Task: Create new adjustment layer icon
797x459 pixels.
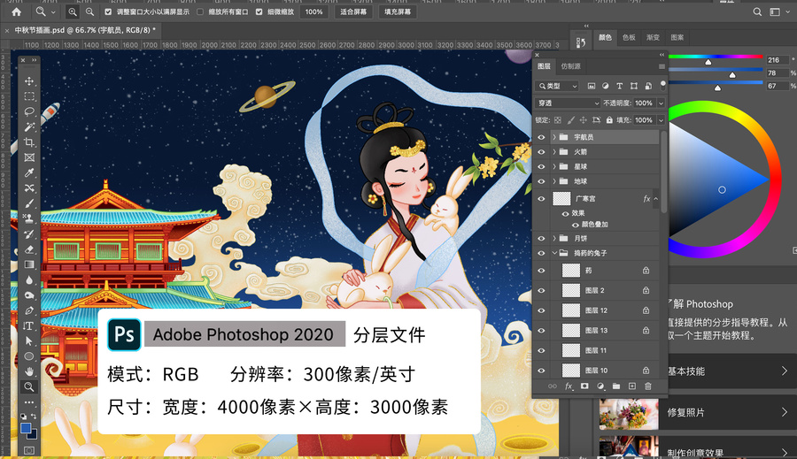Action: (x=600, y=386)
